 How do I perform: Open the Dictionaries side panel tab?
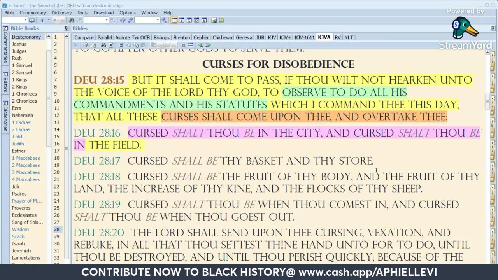click(5, 117)
